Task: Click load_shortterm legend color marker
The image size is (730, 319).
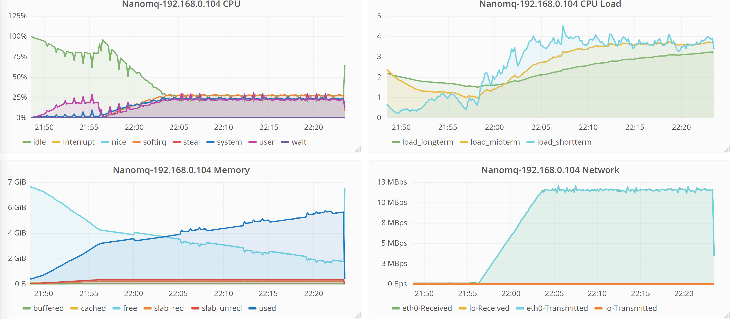Action: pos(530,142)
